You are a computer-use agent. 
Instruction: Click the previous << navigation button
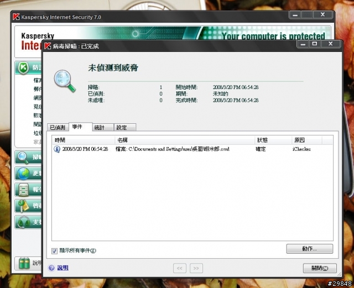[180, 268]
